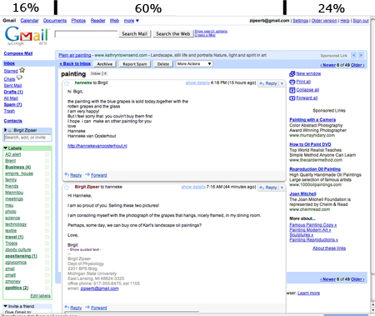Click the New window icon
The width and height of the screenshot is (375, 316).
292,73
